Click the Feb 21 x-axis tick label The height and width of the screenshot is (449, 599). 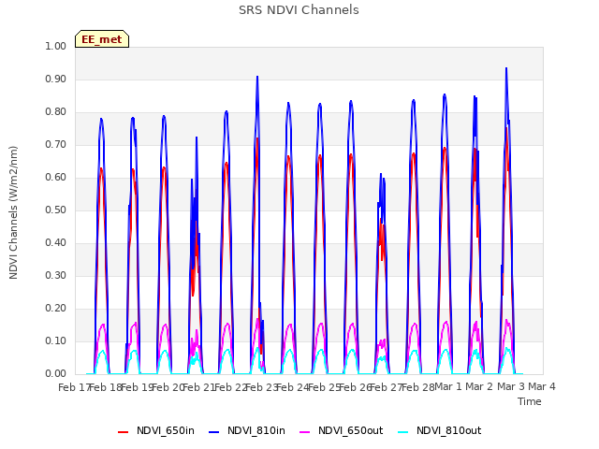pos(198,387)
